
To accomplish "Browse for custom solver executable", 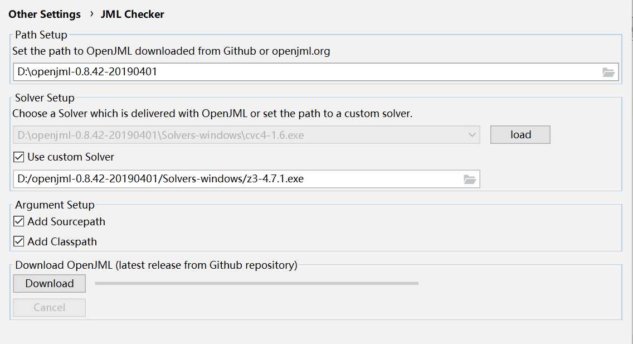I will coord(470,180).
